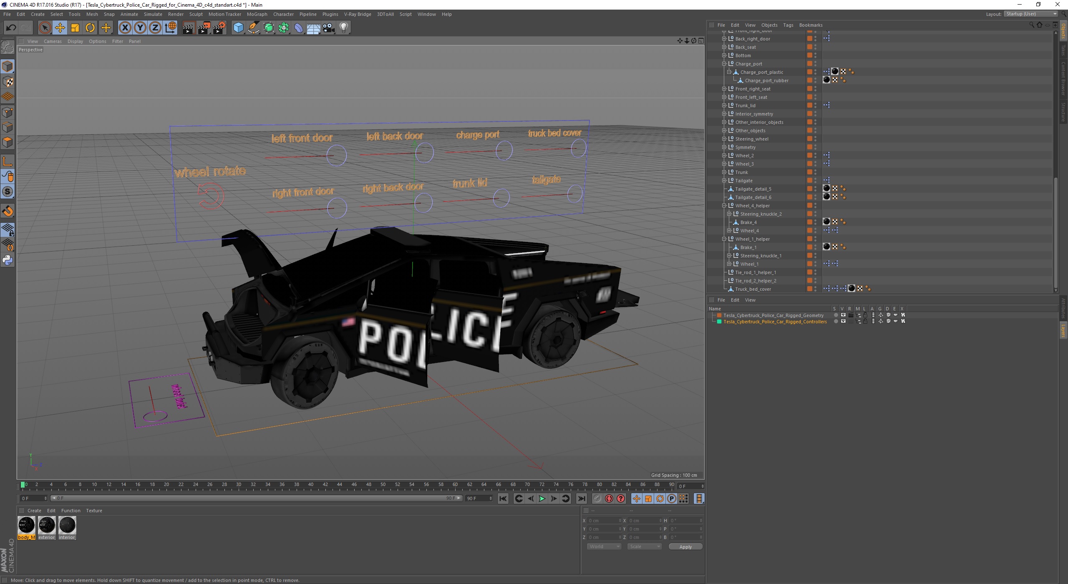Go to start of timeline
The width and height of the screenshot is (1068, 584).
pos(503,498)
